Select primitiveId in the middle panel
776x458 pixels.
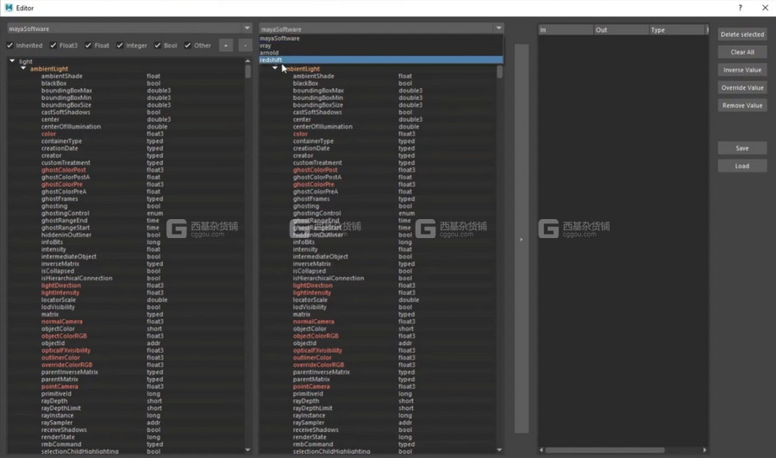(x=307, y=393)
